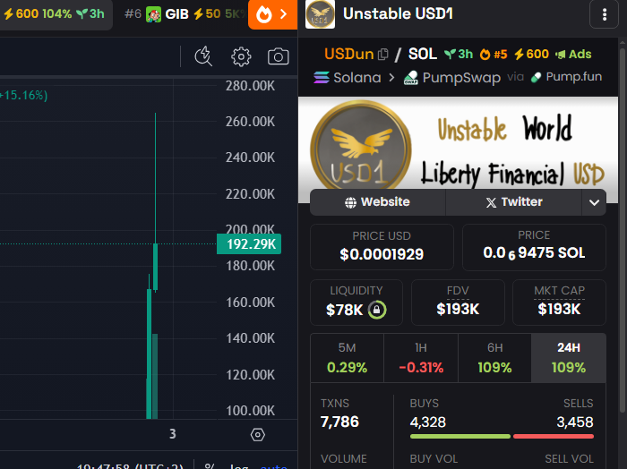Click the 3h age in top ticker
Screen dimensions: 627x469
click(x=90, y=14)
